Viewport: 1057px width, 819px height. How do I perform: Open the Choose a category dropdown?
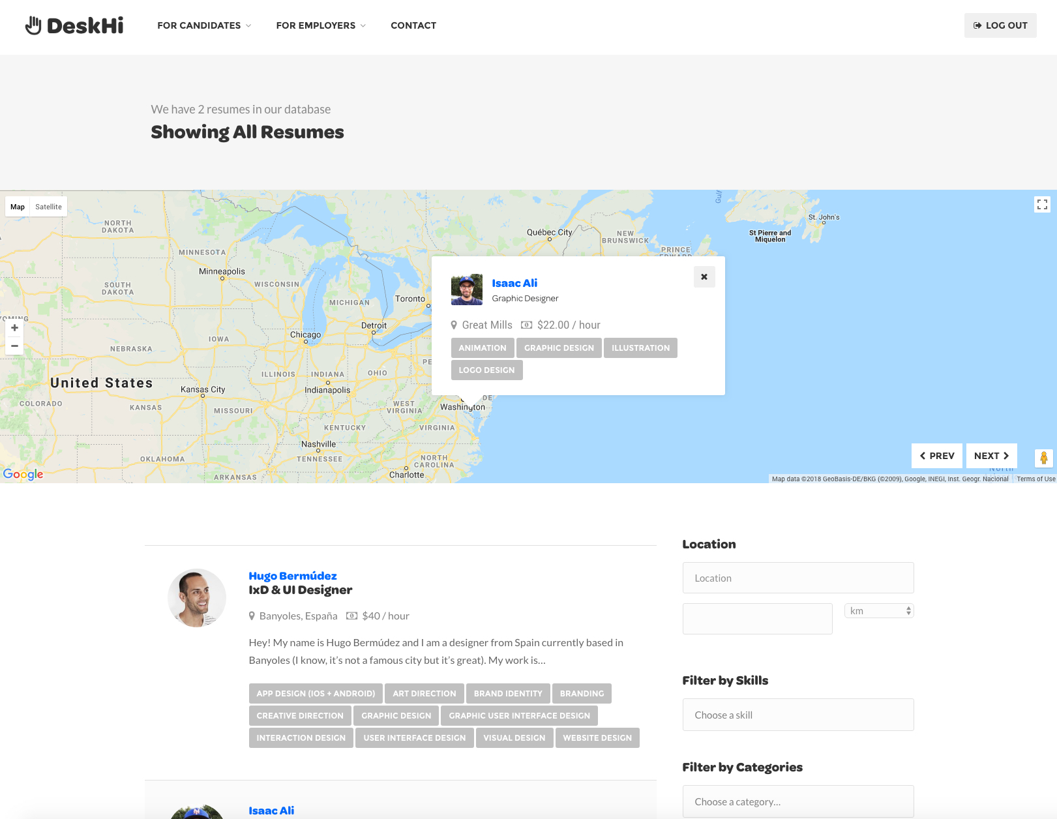[x=798, y=801]
